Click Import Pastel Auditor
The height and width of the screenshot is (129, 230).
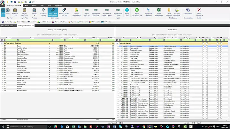coord(118,12)
